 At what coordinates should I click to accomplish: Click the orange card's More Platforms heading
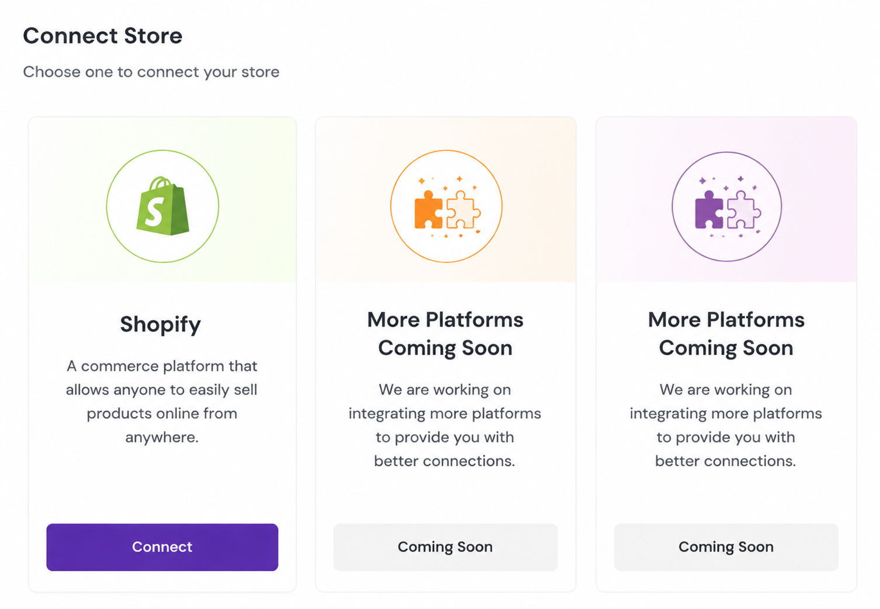click(x=446, y=334)
